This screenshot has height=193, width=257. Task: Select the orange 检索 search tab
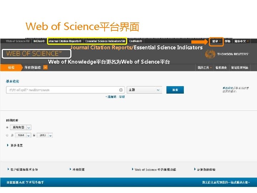point(11,68)
